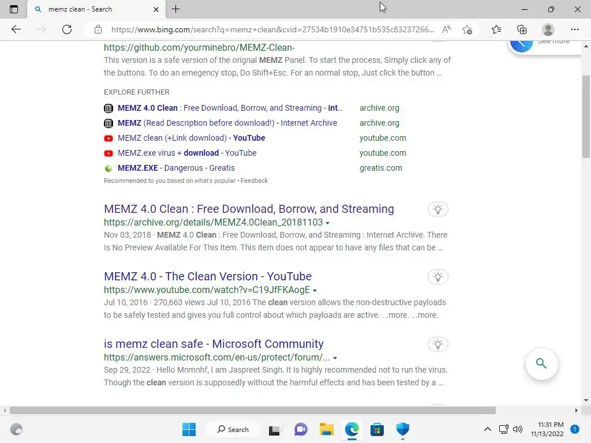Open MEMZ clean (+Link download) YouTube link
This screenshot has width=591, height=443.
click(x=192, y=138)
